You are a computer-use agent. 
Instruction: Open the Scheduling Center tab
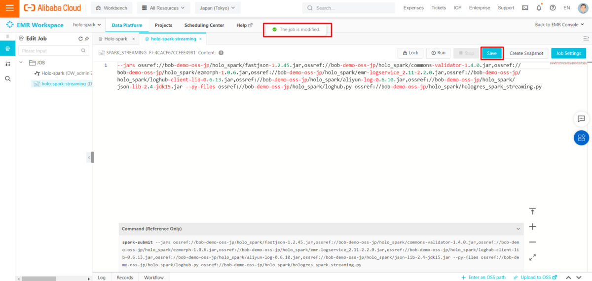click(x=204, y=25)
